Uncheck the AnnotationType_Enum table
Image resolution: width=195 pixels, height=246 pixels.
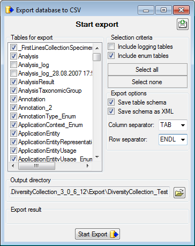14,116
